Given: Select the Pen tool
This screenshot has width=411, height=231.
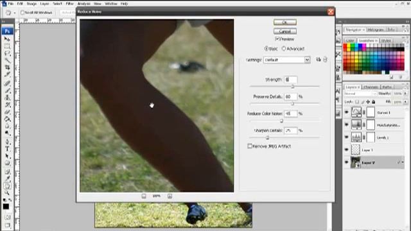Looking at the screenshot, I should click(x=7, y=142).
